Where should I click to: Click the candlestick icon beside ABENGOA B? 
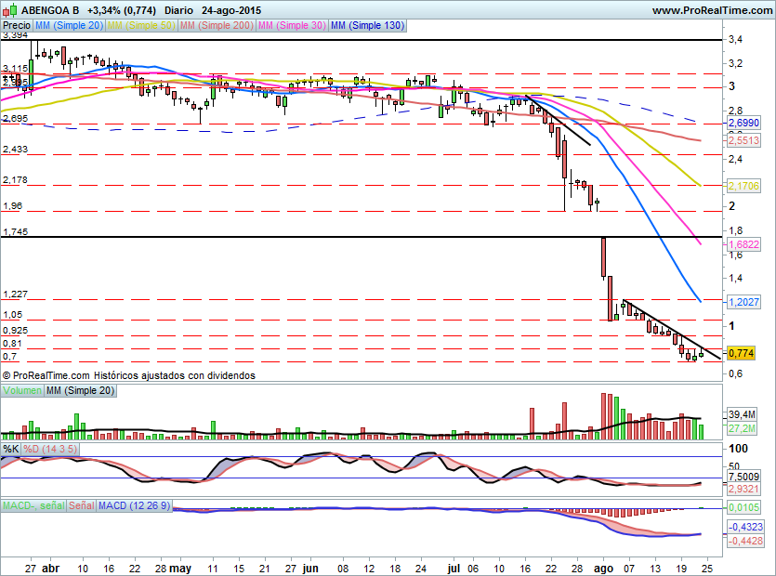10,9
